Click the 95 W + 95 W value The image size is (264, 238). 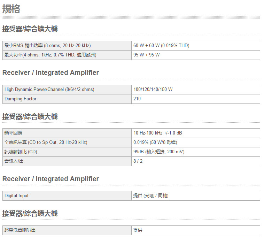click(147, 55)
